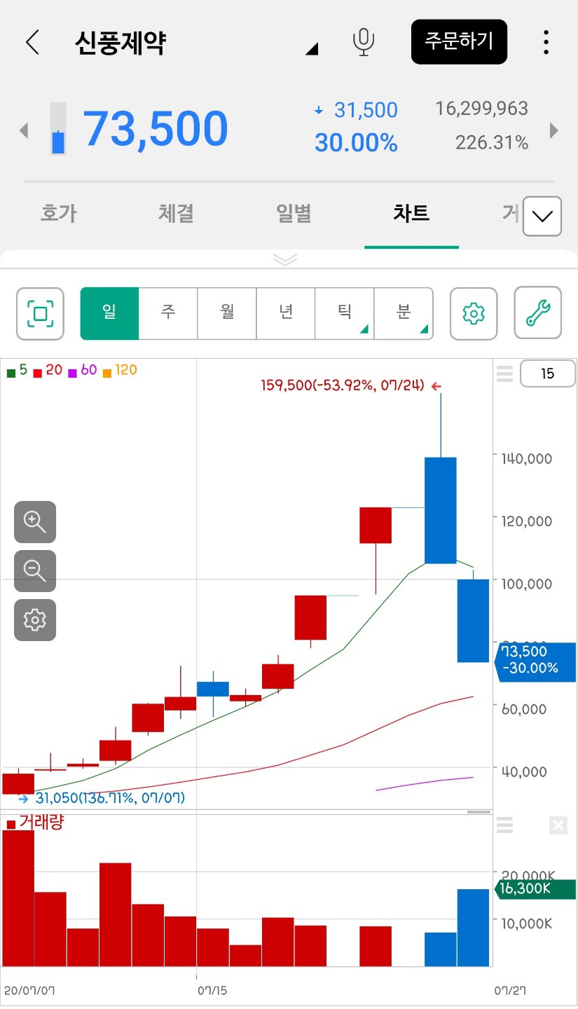
Task: Open the 틱 tick interval dropdown
Action: (x=345, y=313)
